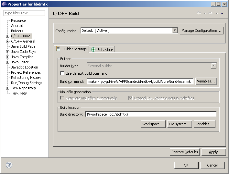The height and width of the screenshot is (174, 229).
Task: Click the Workspace... button
Action: tap(153, 124)
